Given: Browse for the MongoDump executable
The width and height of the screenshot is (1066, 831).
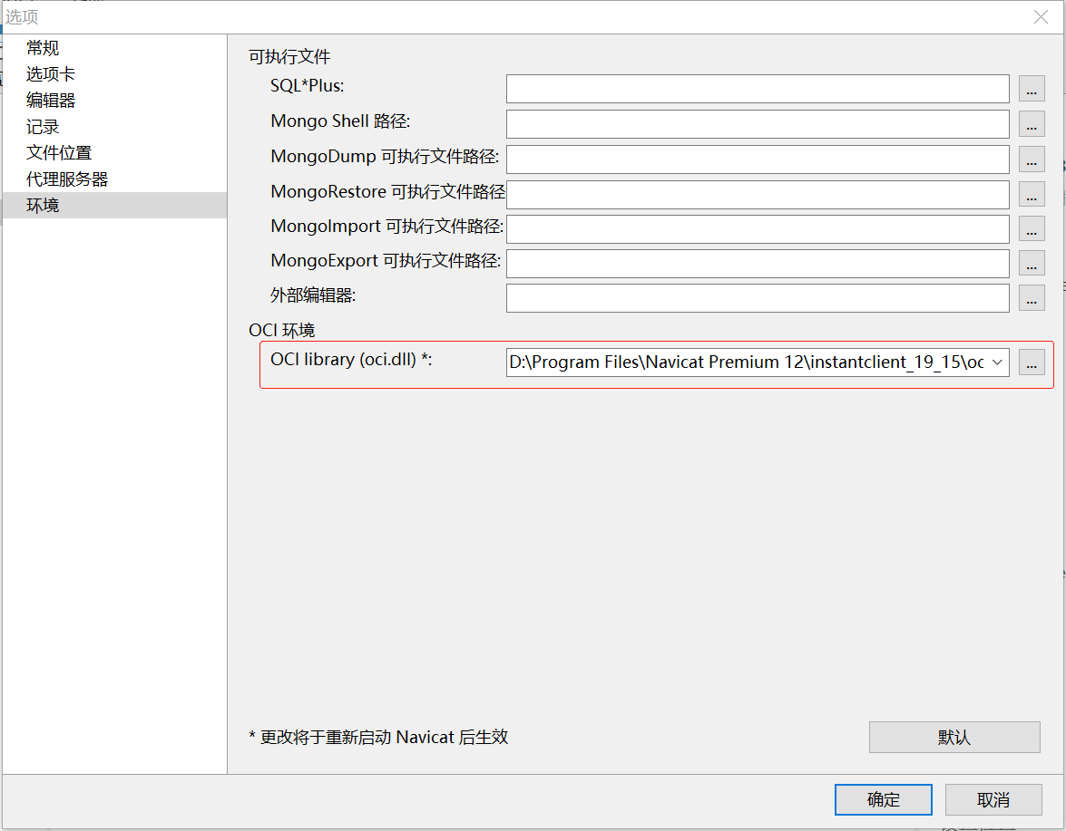Looking at the screenshot, I should 1032,159.
